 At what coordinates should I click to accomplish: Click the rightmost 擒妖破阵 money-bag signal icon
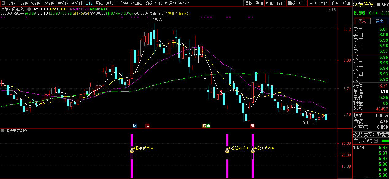[253, 150]
